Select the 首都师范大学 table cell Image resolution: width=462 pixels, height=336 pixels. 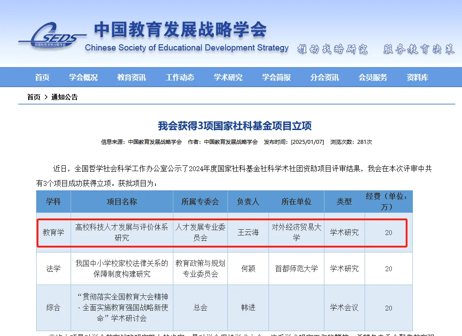296,269
